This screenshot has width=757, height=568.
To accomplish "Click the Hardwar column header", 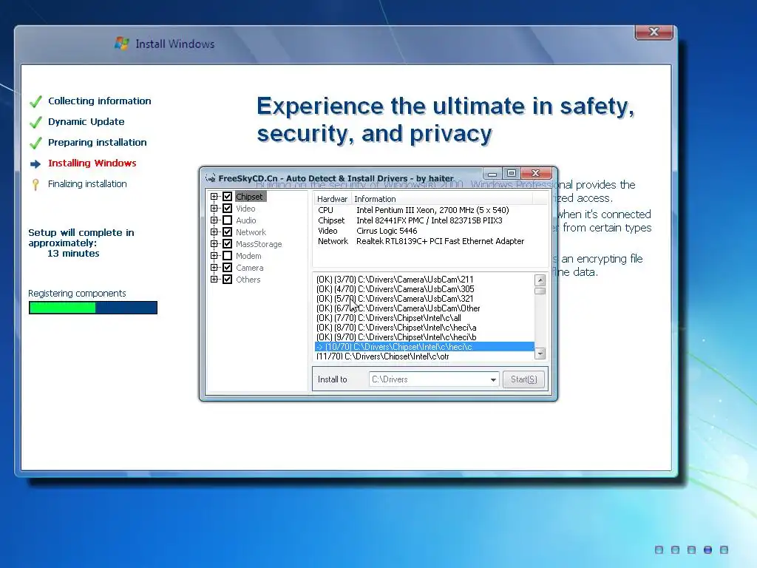I will [x=333, y=199].
